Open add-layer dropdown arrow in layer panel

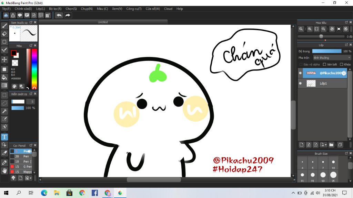[x=326, y=145]
